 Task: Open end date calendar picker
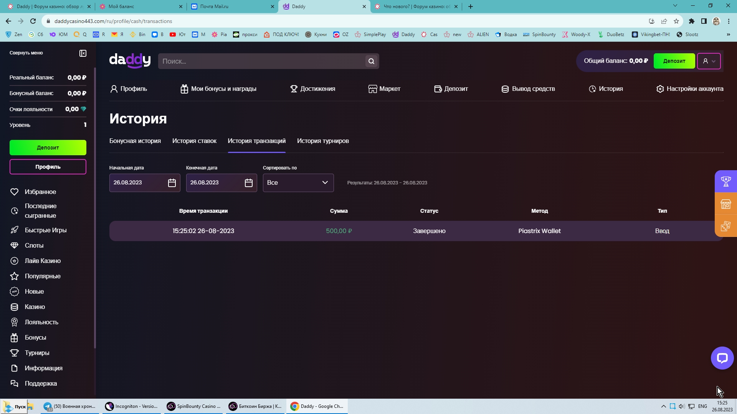pyautogui.click(x=248, y=183)
